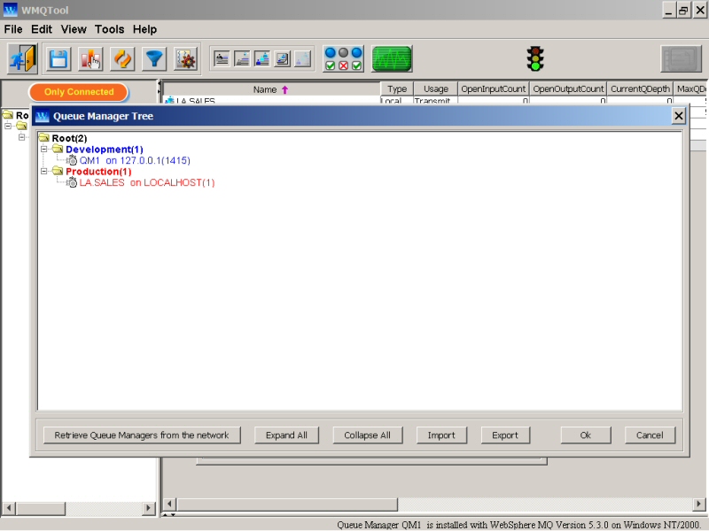
Task: Open the Edit menu
Action: pos(42,29)
